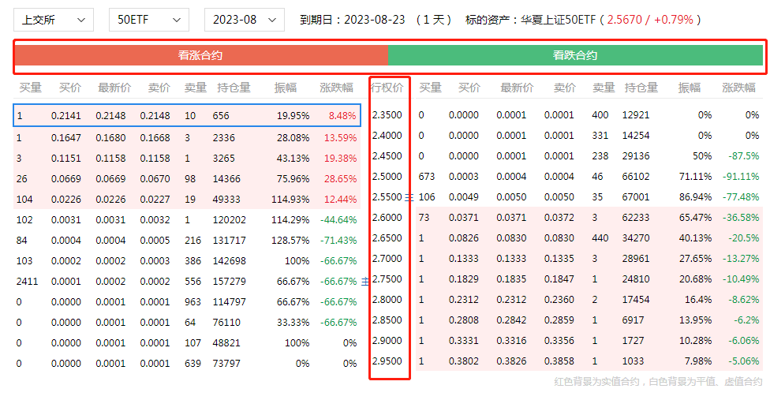Click the 行权价 column header

point(387,88)
